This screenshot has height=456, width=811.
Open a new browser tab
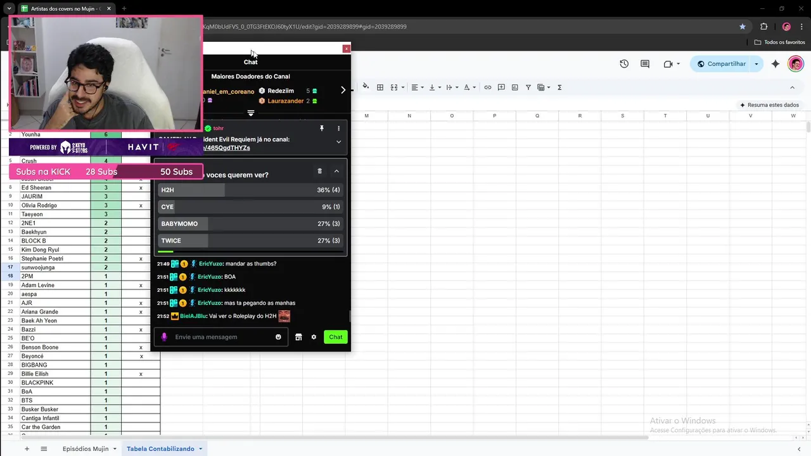(x=124, y=9)
